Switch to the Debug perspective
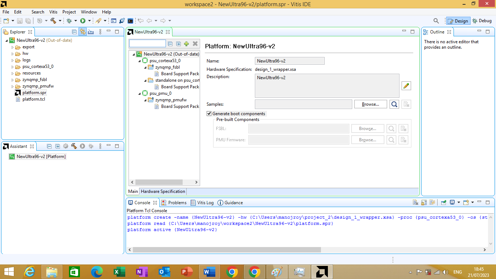This screenshot has width=496, height=279. 482,21
